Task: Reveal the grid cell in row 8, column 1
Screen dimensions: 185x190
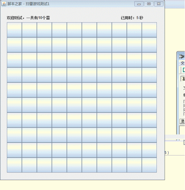Action: (14, 135)
